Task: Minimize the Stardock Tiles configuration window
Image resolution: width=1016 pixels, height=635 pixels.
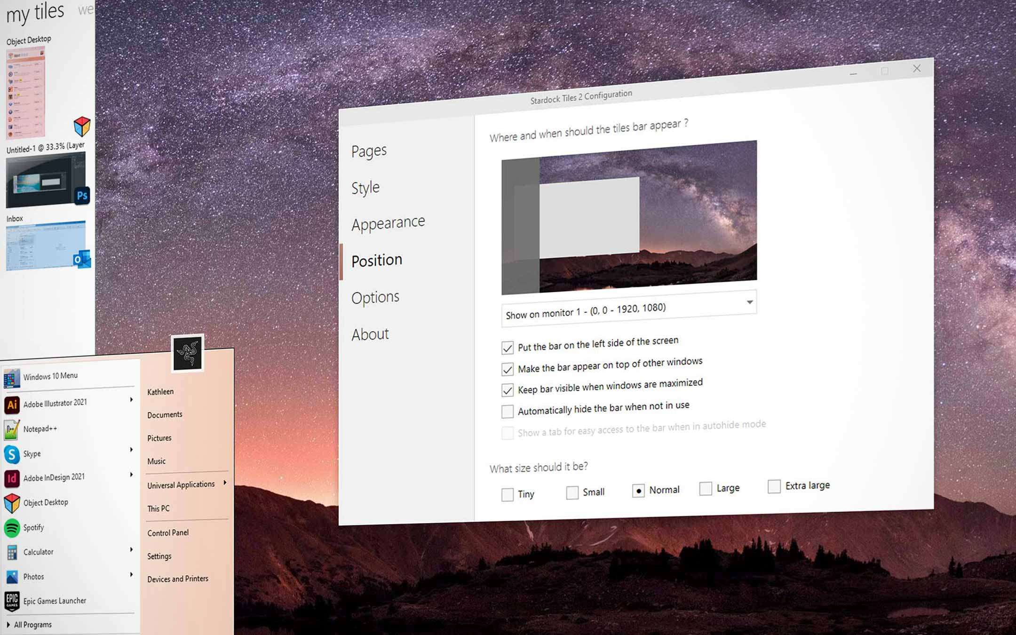Action: [x=853, y=73]
